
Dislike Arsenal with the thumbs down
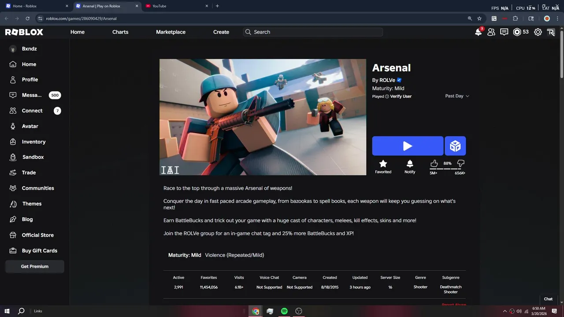point(461,164)
